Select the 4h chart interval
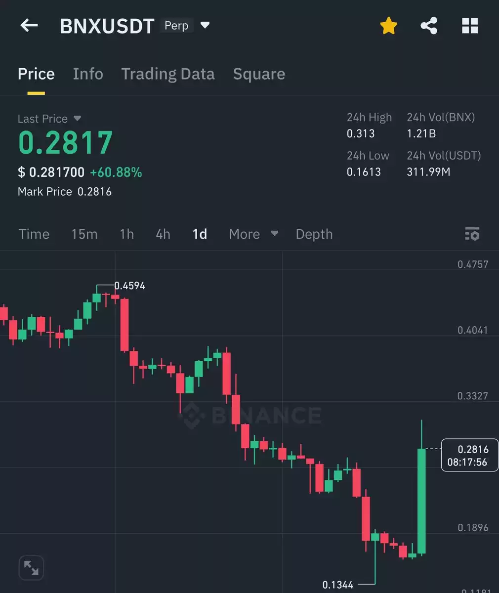The height and width of the screenshot is (593, 499). click(163, 234)
